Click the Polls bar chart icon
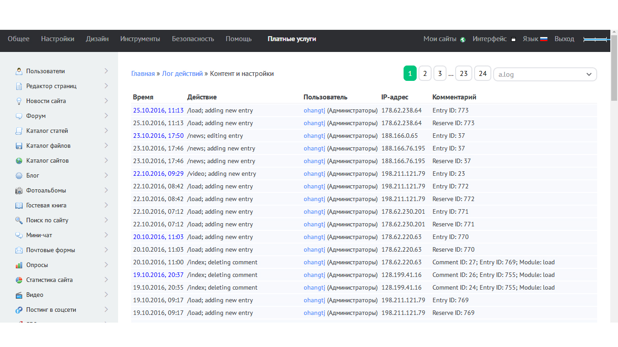 coord(19,265)
